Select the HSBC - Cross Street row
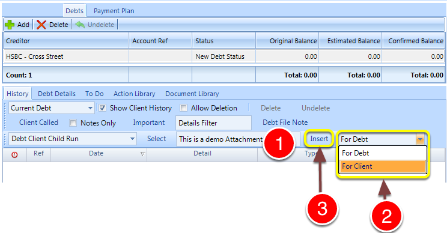 [223, 56]
